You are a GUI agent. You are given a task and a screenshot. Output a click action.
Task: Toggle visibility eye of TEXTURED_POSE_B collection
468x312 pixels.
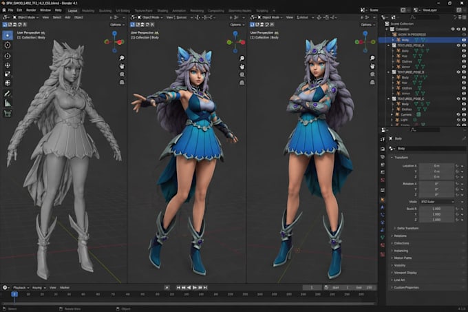458,72
